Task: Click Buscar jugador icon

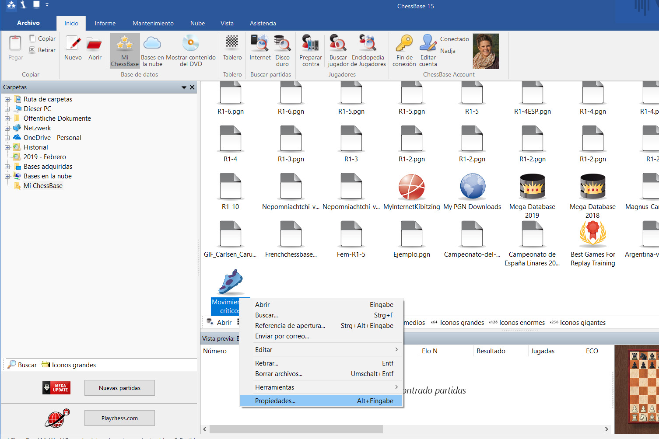Action: tap(338, 43)
